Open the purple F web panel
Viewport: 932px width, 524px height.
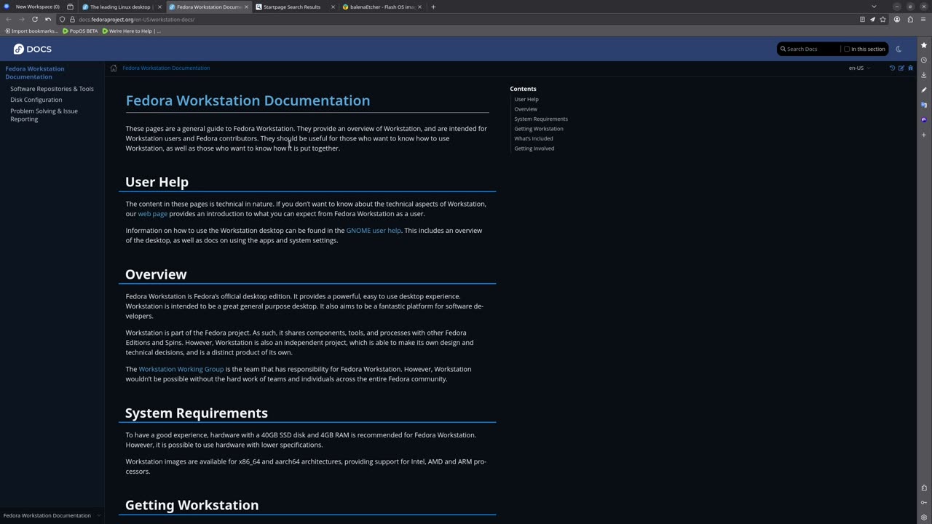[x=924, y=119]
